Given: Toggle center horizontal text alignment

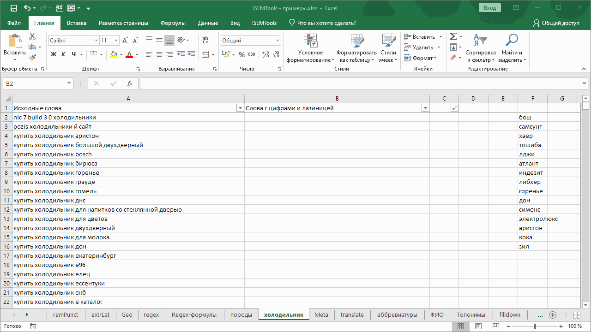Looking at the screenshot, I should (159, 54).
